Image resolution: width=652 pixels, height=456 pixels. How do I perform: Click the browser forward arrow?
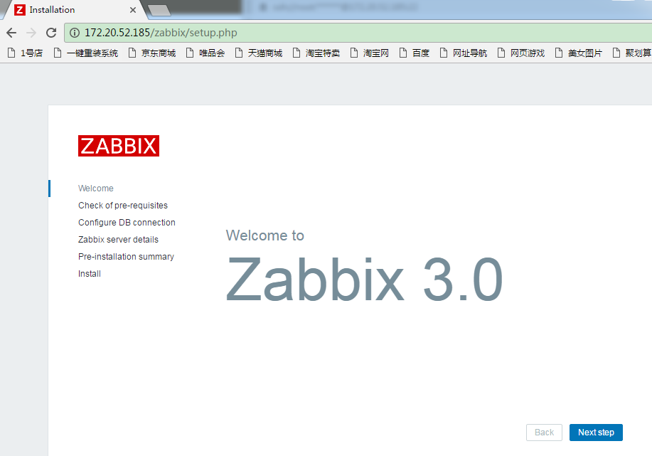click(x=31, y=33)
